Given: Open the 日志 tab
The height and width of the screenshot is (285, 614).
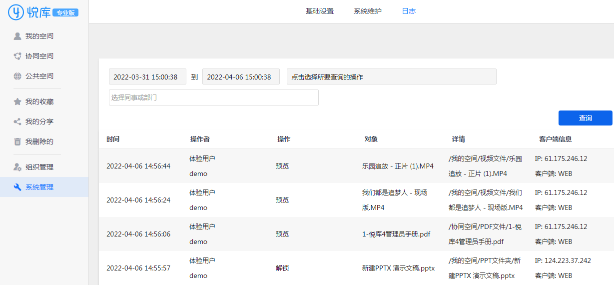Looking at the screenshot, I should pyautogui.click(x=409, y=11).
